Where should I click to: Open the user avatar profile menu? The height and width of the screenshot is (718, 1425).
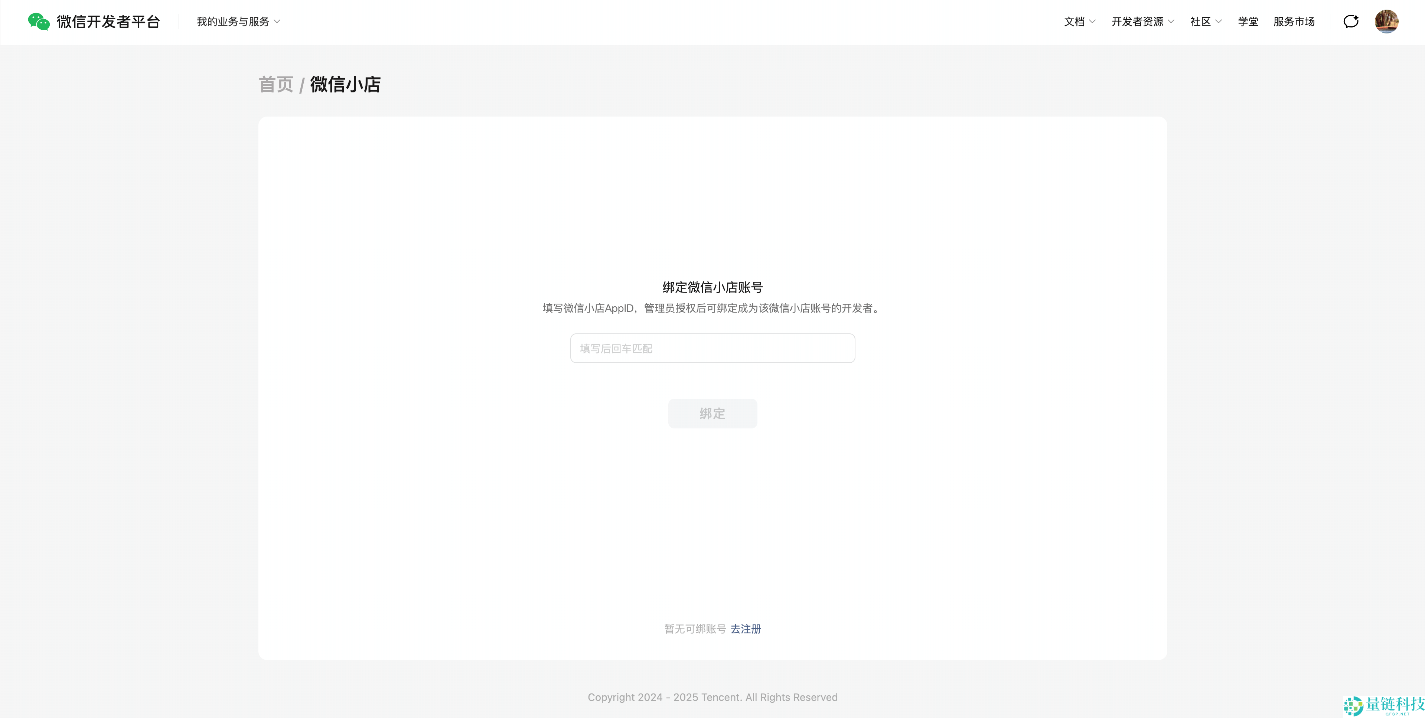[1386, 22]
